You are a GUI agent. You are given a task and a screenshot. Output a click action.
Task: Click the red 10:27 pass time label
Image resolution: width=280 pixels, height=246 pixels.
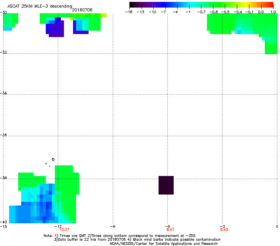(x=64, y=230)
